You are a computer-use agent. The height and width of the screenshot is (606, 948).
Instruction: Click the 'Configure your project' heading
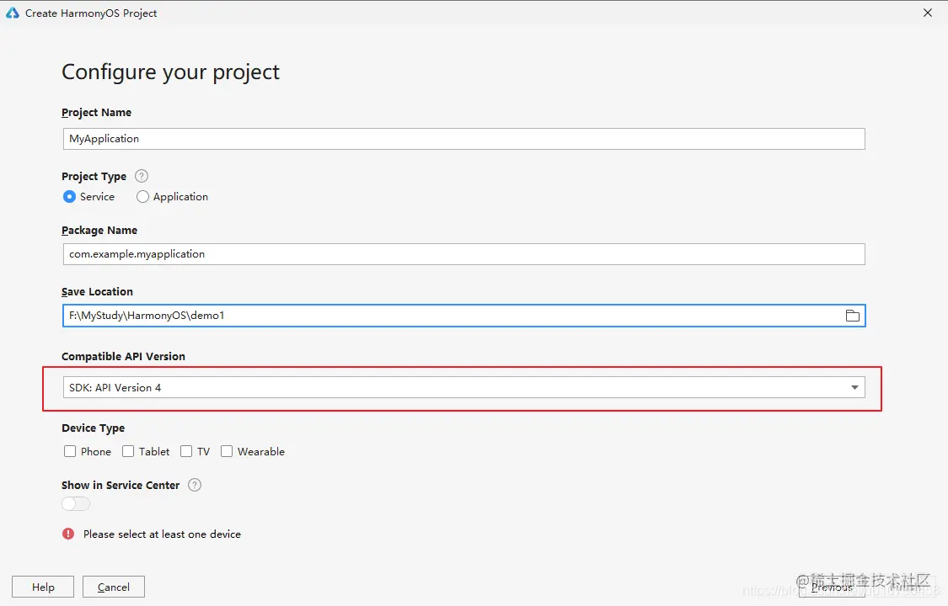[x=170, y=72]
